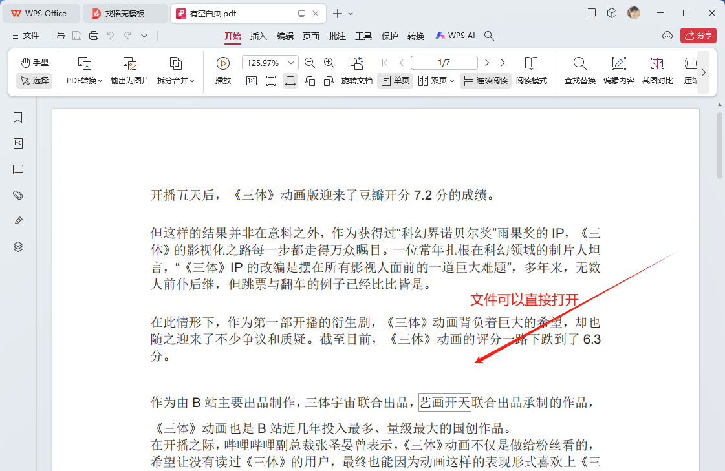Screen dimensions: 725x471
Task: Enable the Hand (手型) tool mode
Action: coord(34,63)
